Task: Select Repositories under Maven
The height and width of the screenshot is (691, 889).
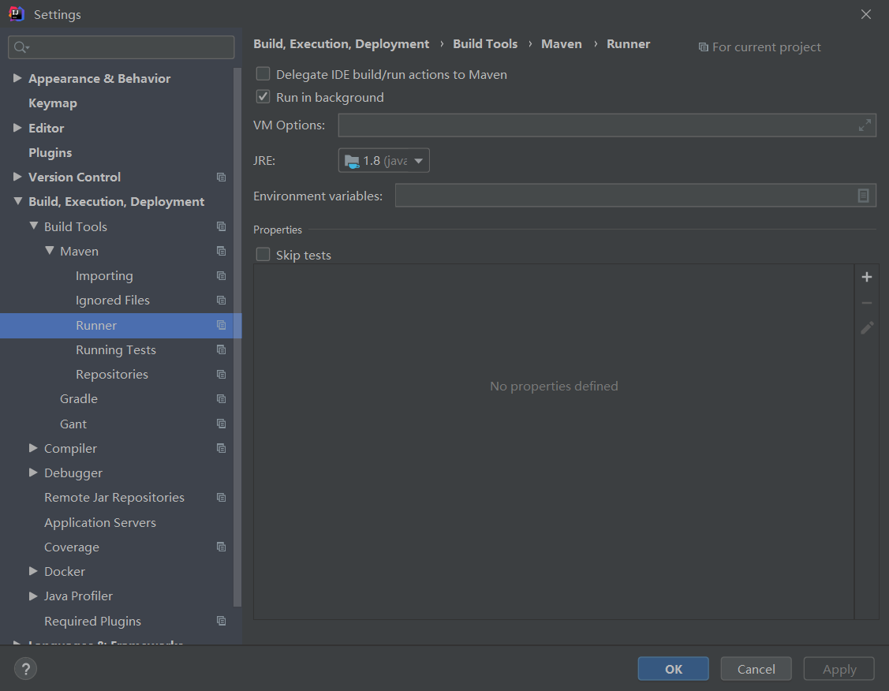Action: [x=112, y=375]
